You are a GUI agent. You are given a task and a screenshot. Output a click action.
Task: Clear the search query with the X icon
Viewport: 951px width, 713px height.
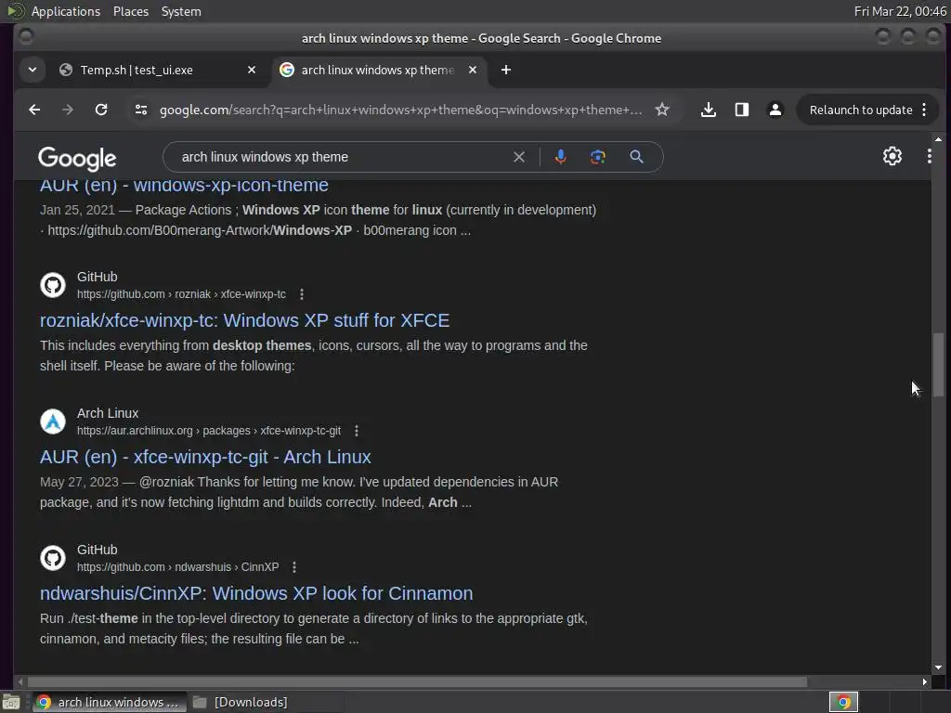click(x=519, y=157)
